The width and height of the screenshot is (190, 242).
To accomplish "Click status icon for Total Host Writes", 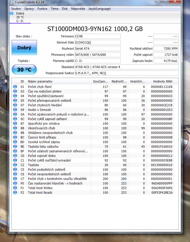I will tap(15, 188).
